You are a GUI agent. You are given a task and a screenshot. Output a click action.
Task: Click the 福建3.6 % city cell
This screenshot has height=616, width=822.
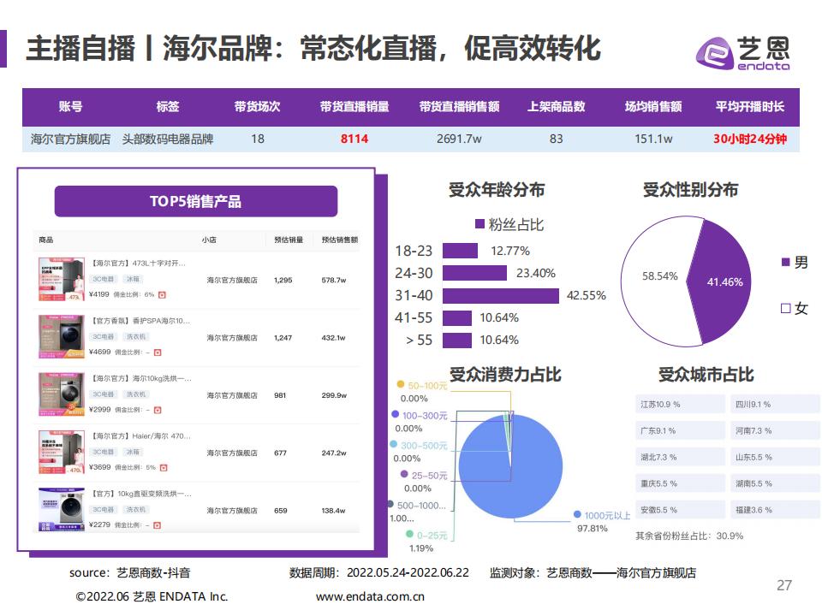[775, 510]
